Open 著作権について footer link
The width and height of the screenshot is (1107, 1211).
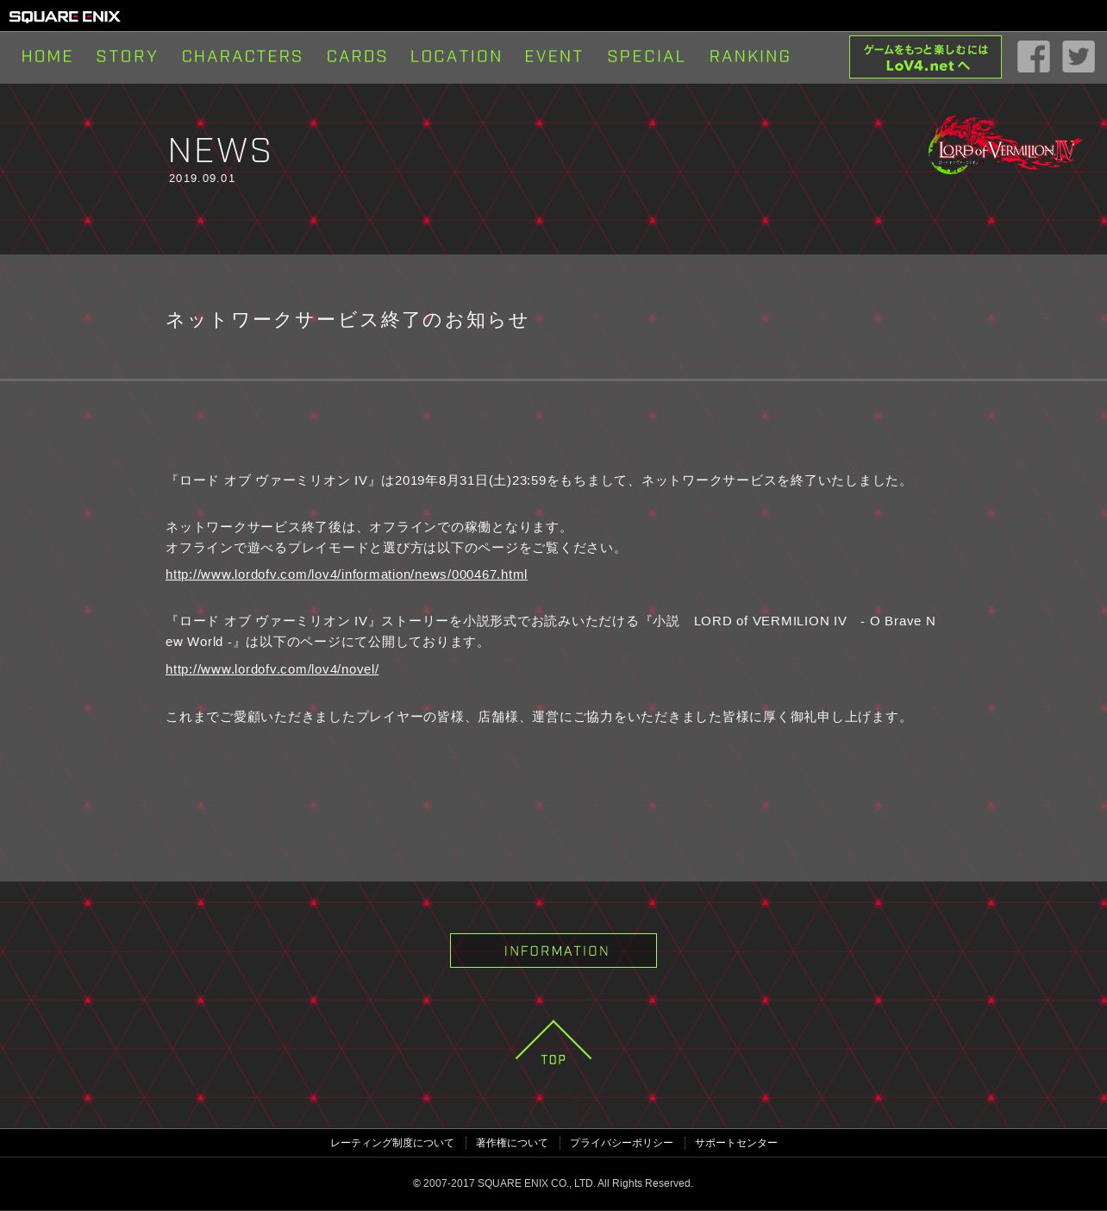click(x=511, y=1143)
